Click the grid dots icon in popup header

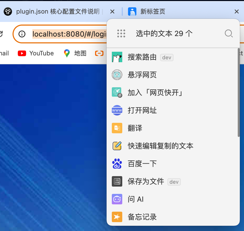coord(121,33)
